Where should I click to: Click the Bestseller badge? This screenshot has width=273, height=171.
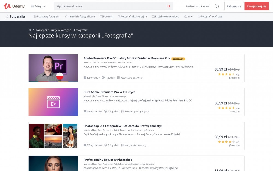[178, 59]
